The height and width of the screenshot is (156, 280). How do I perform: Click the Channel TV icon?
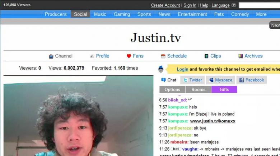pos(51,56)
